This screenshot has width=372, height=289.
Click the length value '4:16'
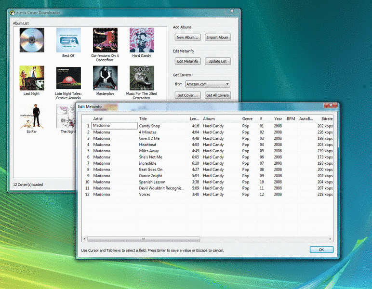pyautogui.click(x=196, y=126)
